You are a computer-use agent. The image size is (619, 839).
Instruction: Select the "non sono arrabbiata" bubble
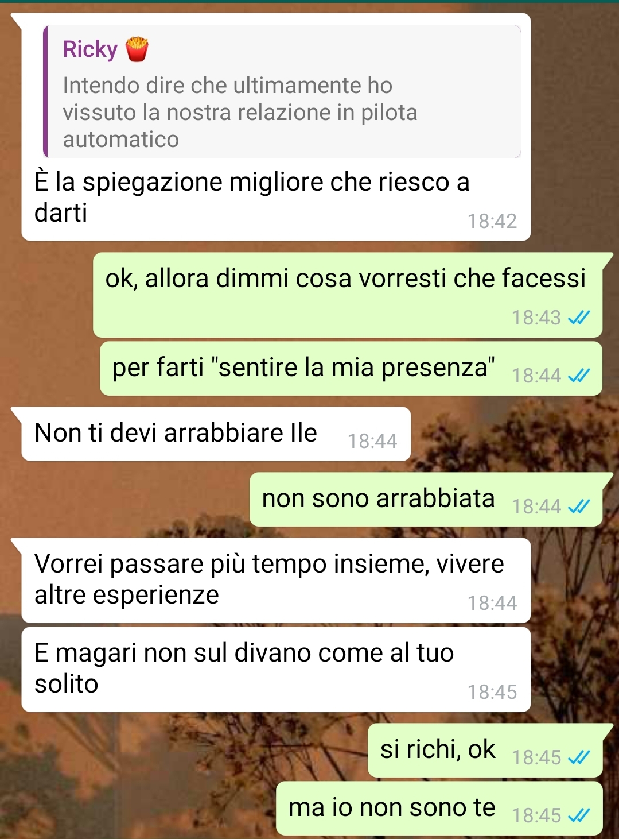pyautogui.click(x=426, y=500)
